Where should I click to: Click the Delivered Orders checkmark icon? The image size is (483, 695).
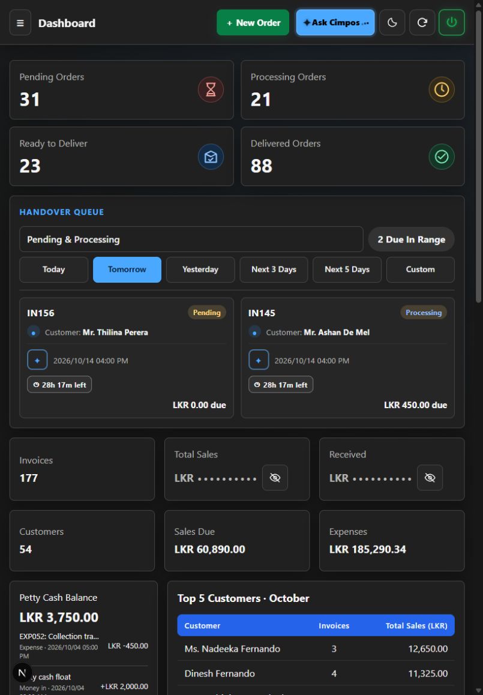(x=442, y=157)
